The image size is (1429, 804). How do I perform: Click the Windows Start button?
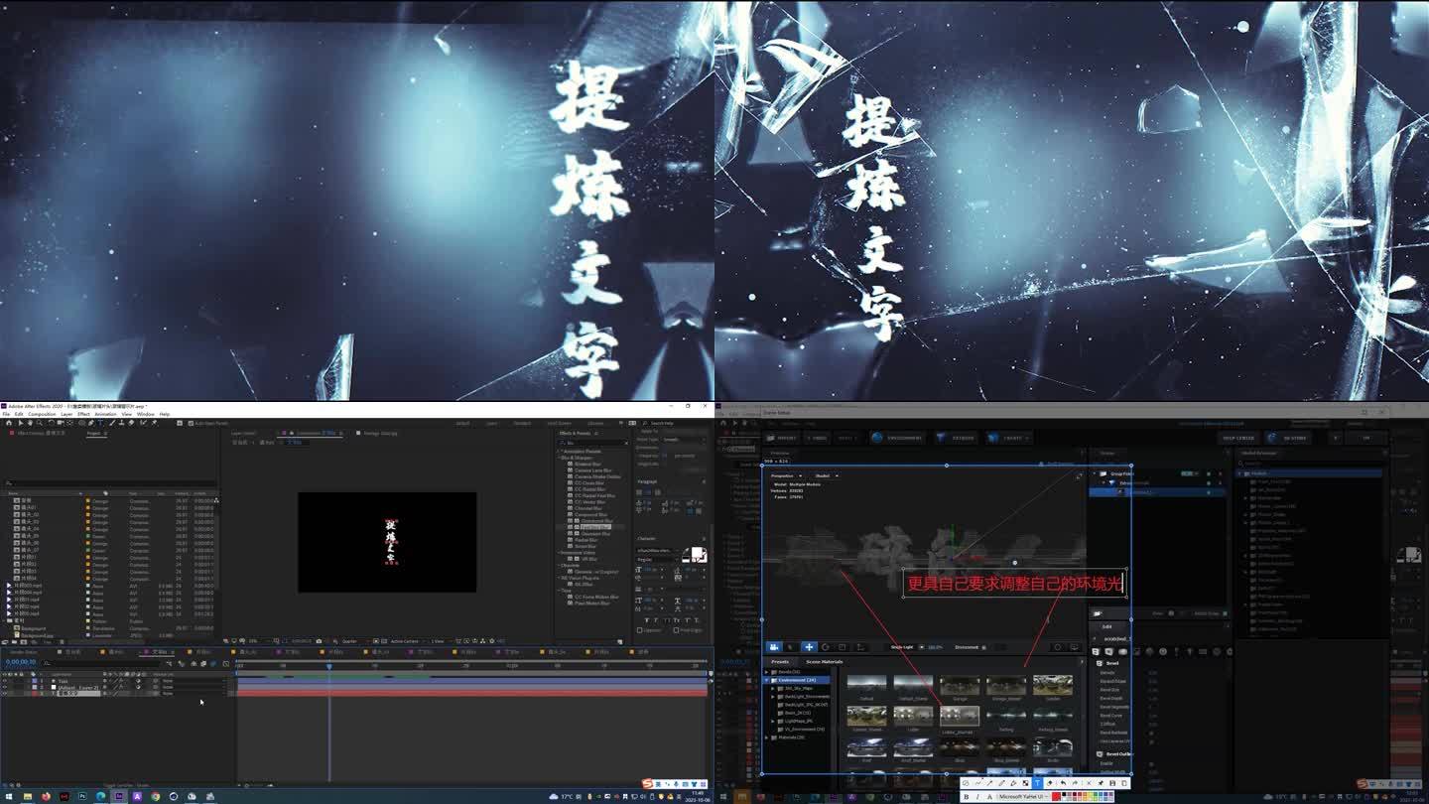[x=9, y=796]
